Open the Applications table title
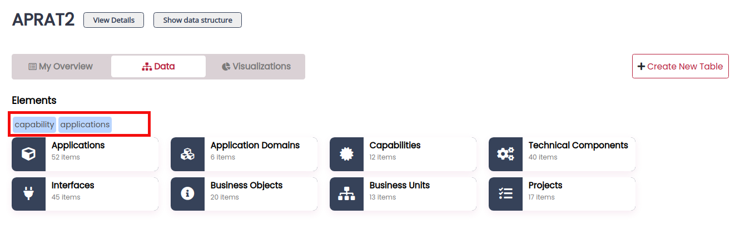The height and width of the screenshot is (229, 745). click(x=78, y=145)
